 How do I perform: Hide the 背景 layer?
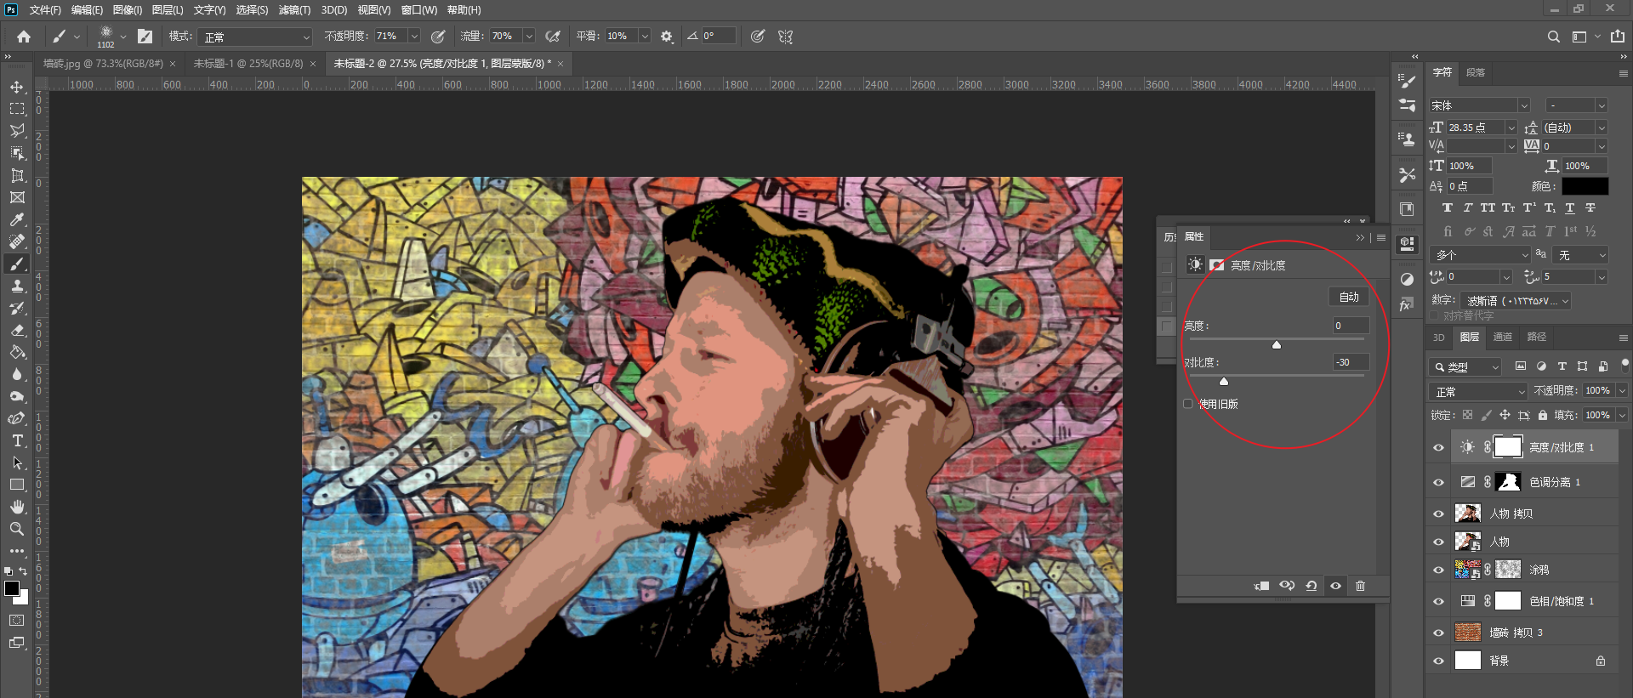(x=1439, y=661)
